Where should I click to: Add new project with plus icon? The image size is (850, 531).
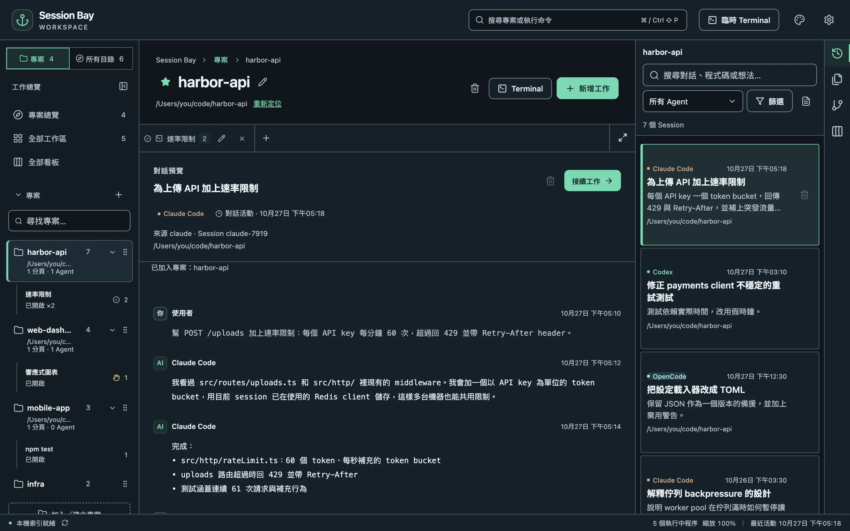[119, 195]
